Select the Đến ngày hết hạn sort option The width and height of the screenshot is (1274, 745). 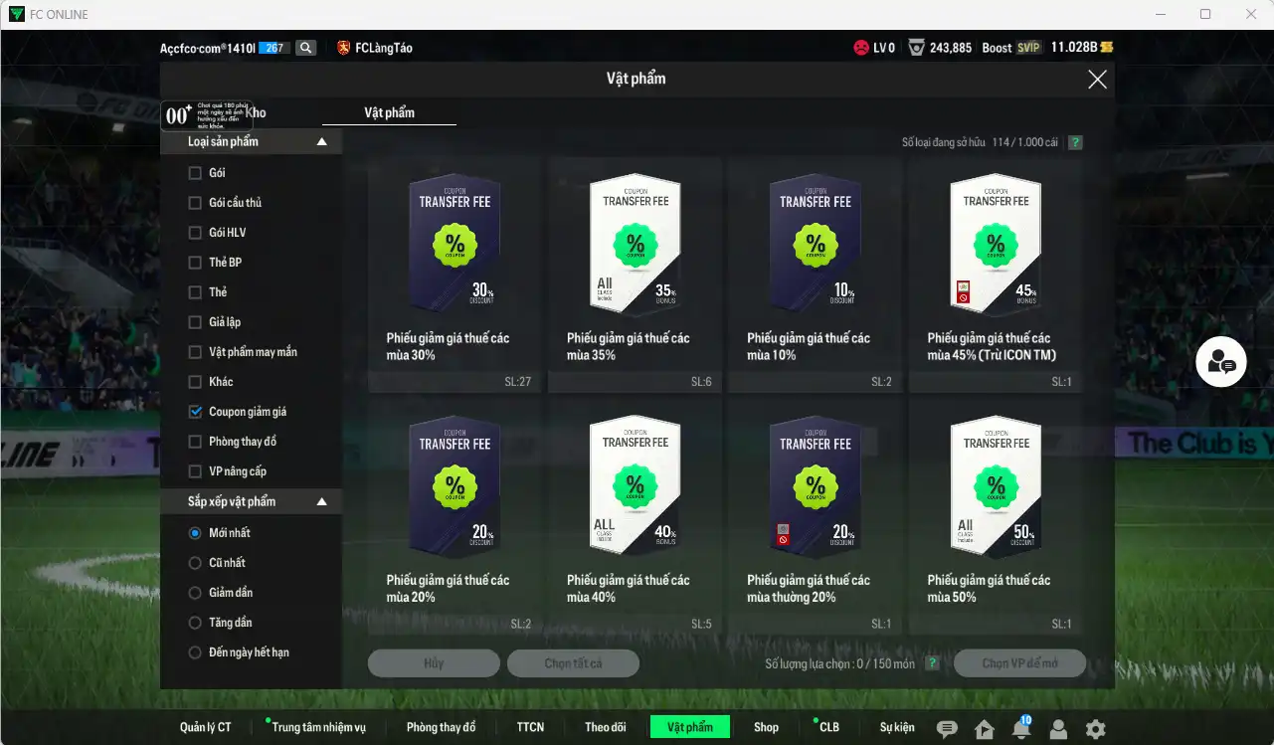(x=195, y=652)
